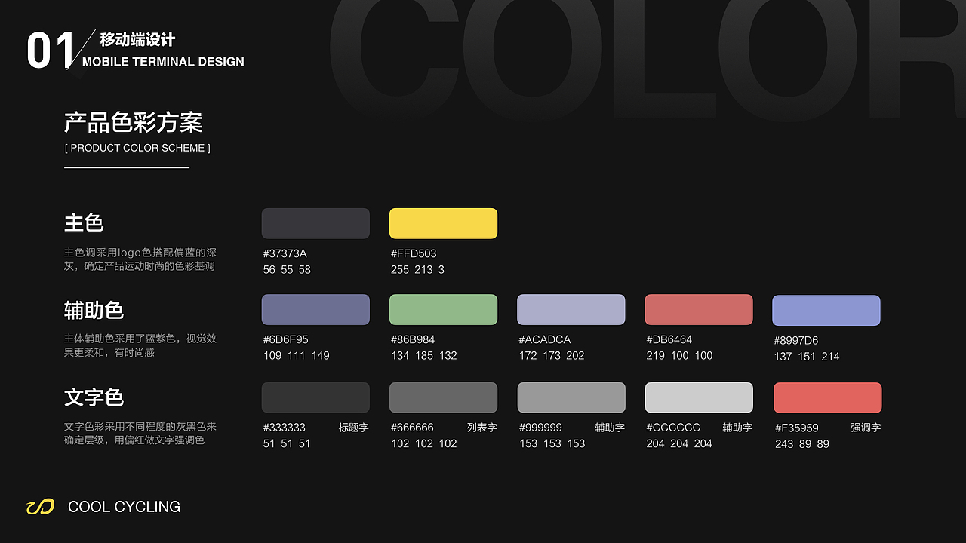Click the '01' section number
966x543 pixels.
point(51,51)
